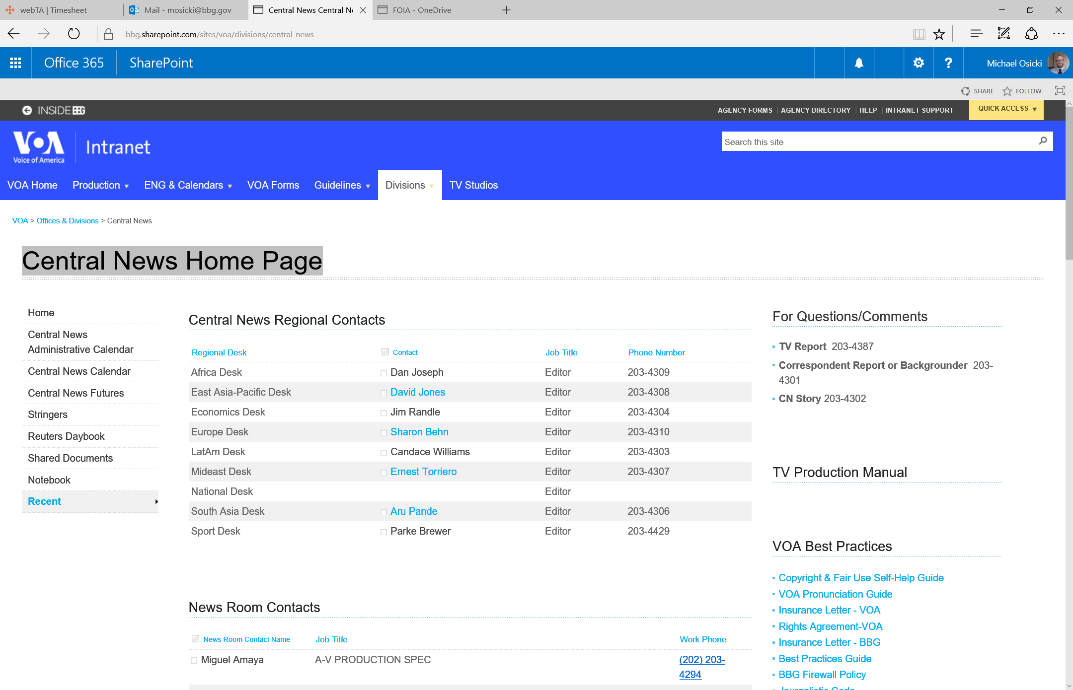The height and width of the screenshot is (690, 1073).
Task: Toggle News Room Contact Name header checkbox
Action: tap(195, 638)
